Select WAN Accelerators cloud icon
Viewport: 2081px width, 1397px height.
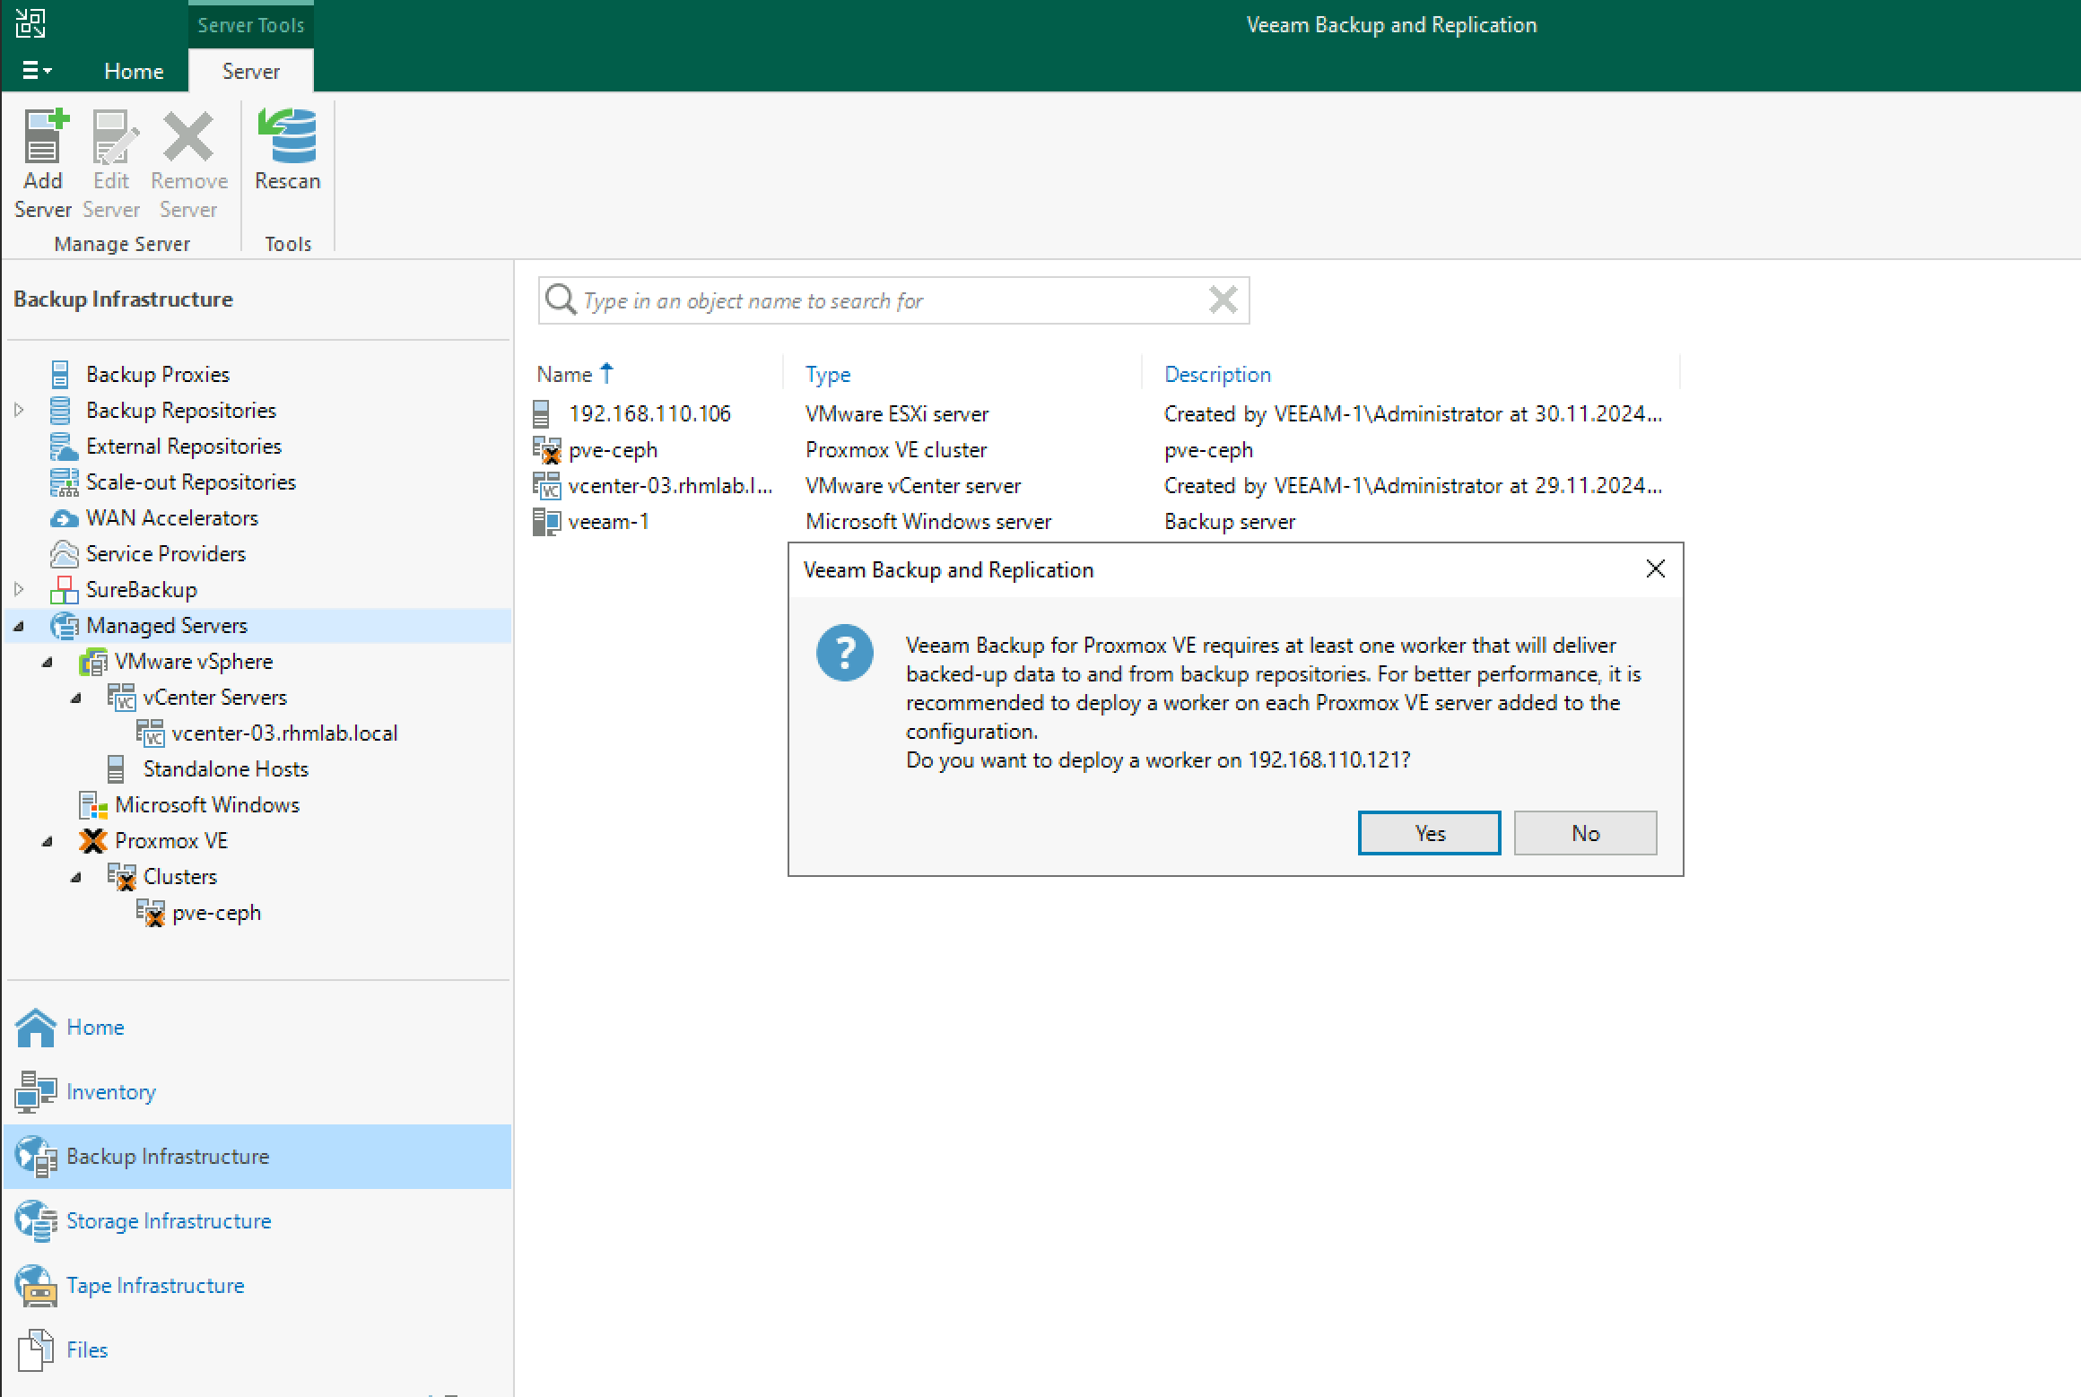[64, 518]
